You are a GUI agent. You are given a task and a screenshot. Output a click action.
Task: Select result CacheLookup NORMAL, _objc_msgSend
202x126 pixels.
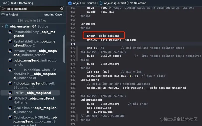pos(35,121)
